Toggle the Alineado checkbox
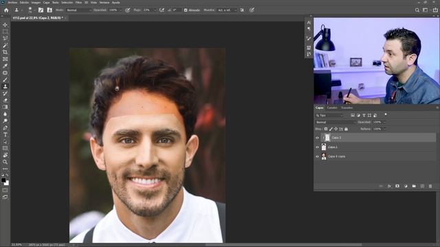The image size is (440, 247). [x=186, y=10]
